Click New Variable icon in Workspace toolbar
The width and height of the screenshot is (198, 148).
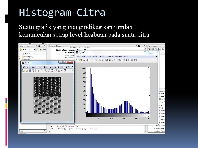coord(149,49)
